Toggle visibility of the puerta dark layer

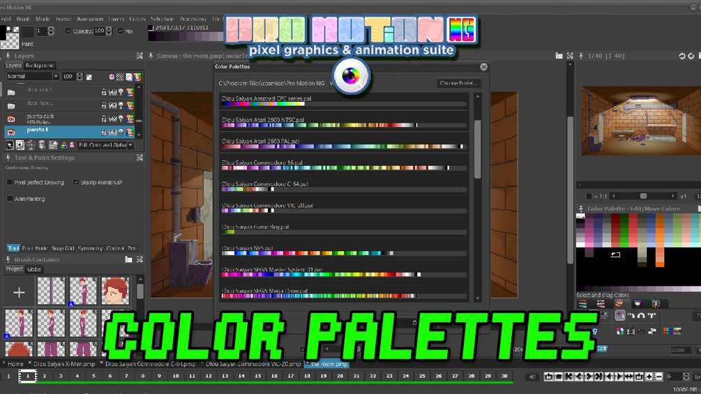tap(11, 119)
